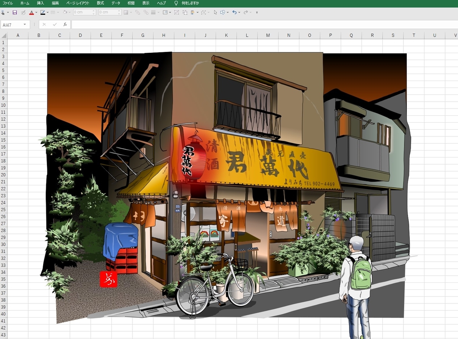
Task: Expand the outline color dropdown arrow
Action: pos(47,12)
